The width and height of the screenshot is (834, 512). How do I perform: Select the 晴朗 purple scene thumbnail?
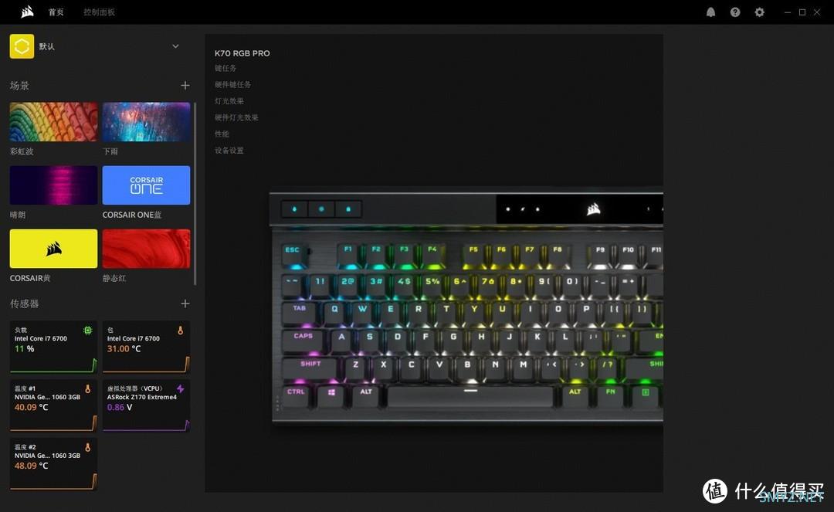coord(53,185)
